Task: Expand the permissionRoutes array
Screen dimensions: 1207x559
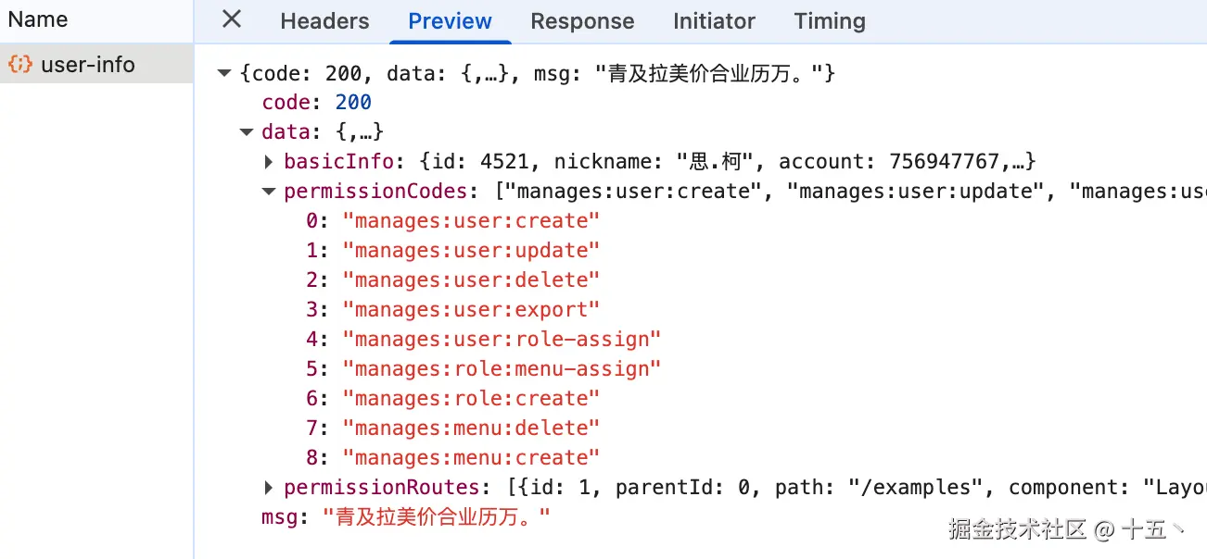Action: pyautogui.click(x=269, y=488)
